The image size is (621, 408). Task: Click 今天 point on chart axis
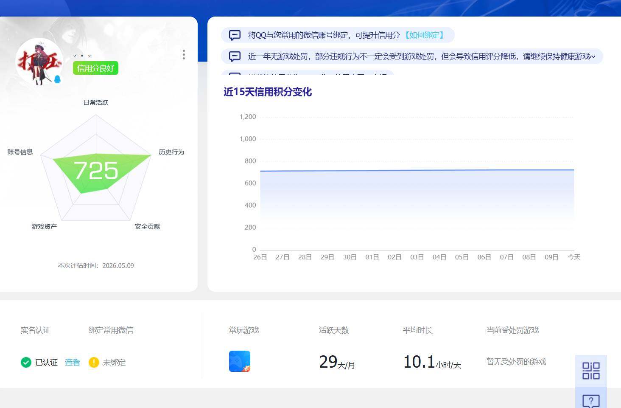(x=574, y=257)
